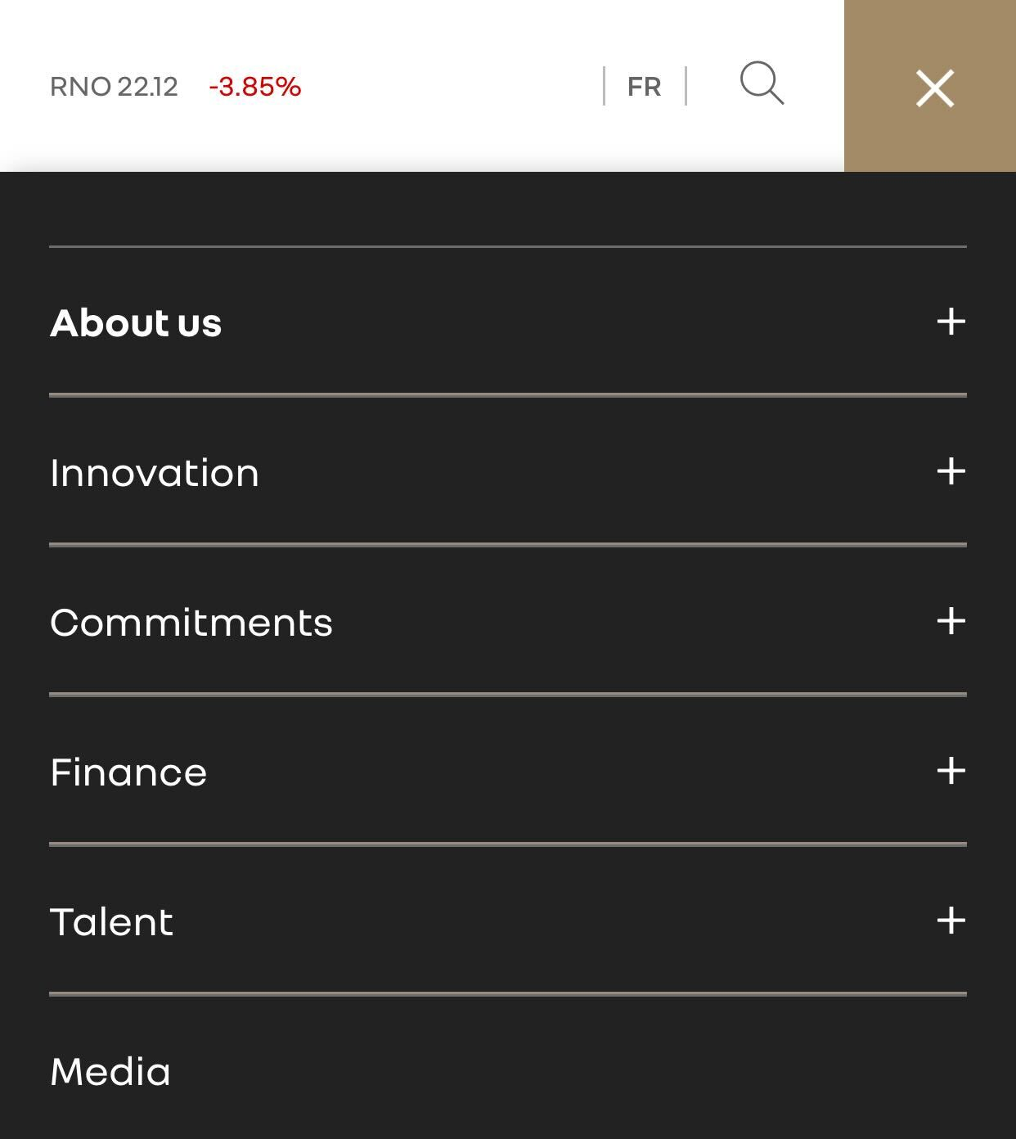The image size is (1016, 1139).
Task: Select the Innovation menu item
Action: click(155, 473)
